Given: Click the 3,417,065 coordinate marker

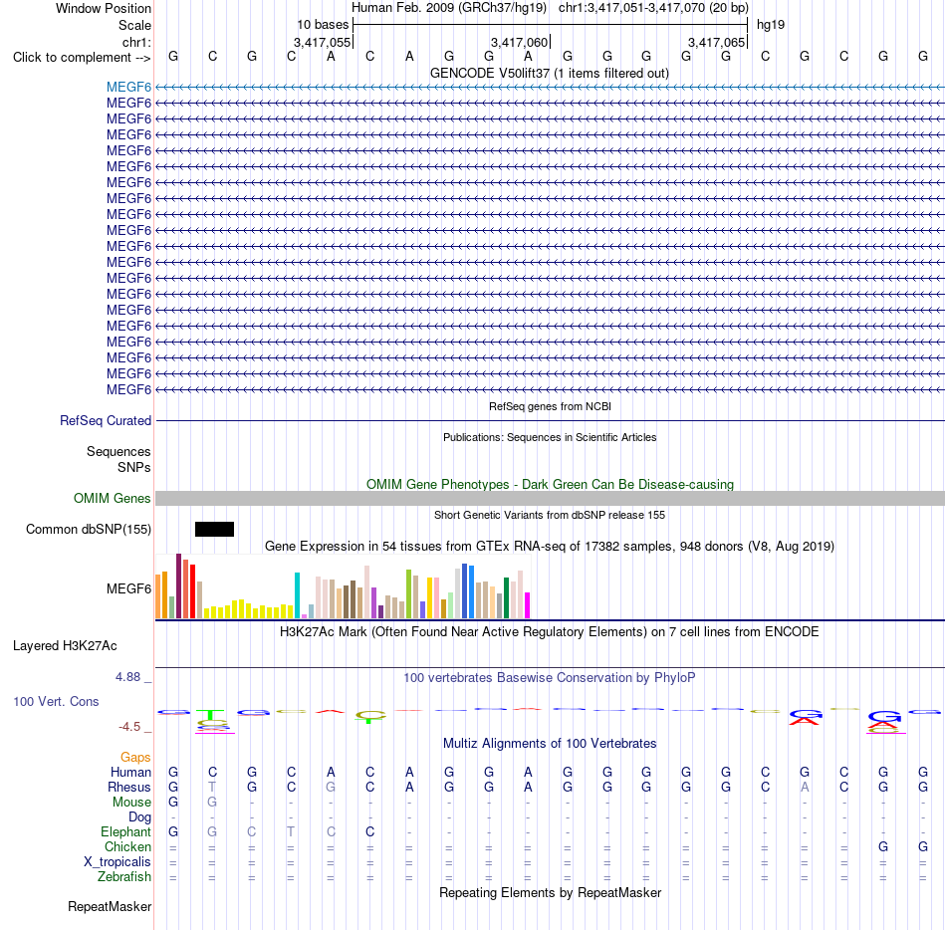Looking at the screenshot, I should pos(716,42).
